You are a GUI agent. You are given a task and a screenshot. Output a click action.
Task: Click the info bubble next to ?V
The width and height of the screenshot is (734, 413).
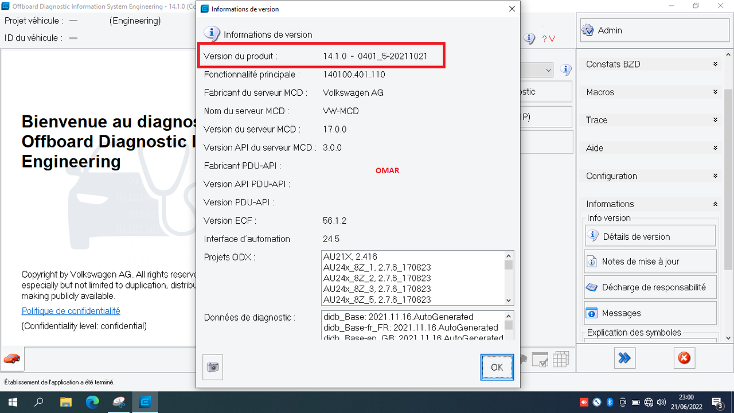tap(529, 38)
